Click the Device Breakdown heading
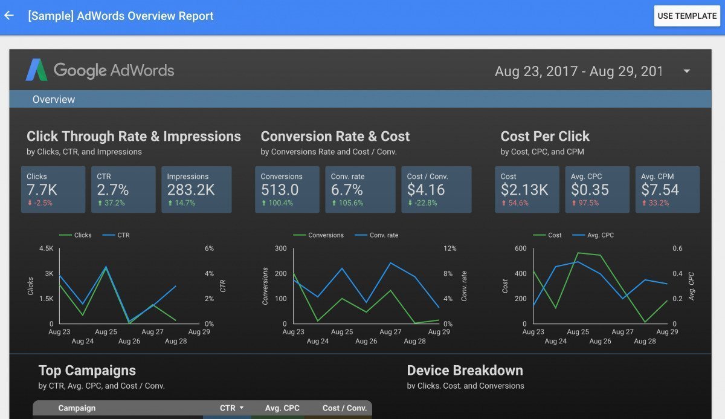 pyautogui.click(x=465, y=371)
